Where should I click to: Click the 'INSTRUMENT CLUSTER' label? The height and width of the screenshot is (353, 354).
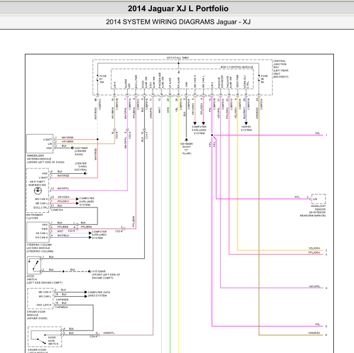(x=34, y=216)
